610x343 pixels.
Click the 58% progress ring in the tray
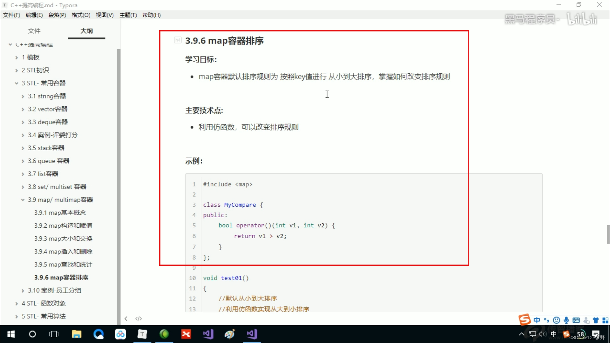click(x=581, y=334)
